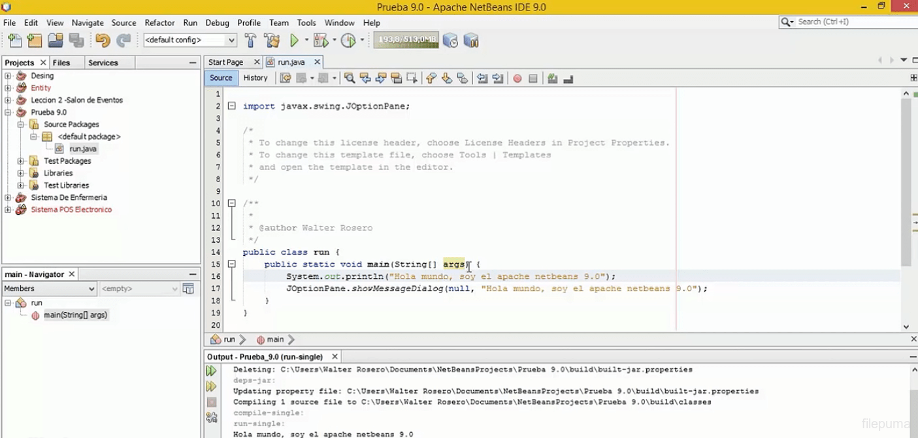The height and width of the screenshot is (438, 918).
Task: Click the Clean and Build broom icon
Action: (272, 40)
